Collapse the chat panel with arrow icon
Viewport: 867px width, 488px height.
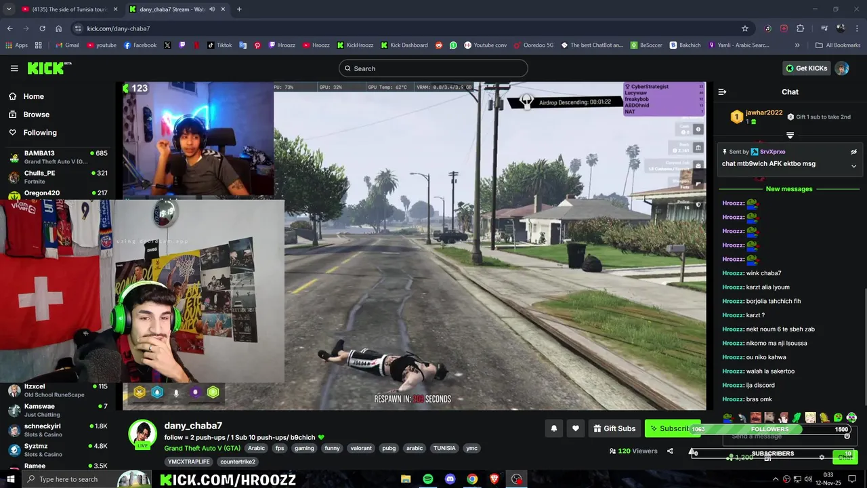(722, 91)
